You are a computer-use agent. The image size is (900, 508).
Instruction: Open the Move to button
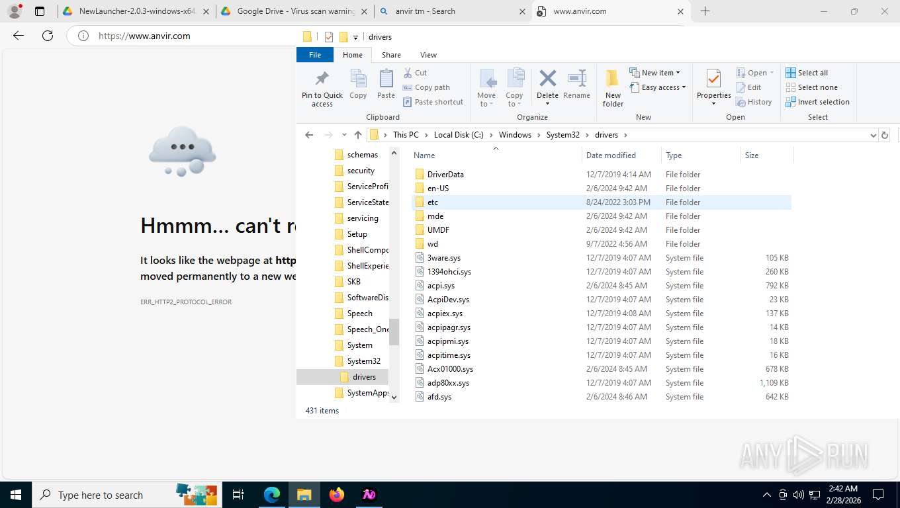pos(486,88)
